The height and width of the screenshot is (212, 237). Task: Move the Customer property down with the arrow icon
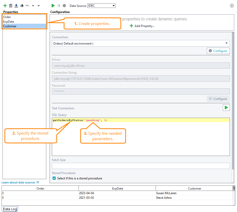[x=39, y=5]
